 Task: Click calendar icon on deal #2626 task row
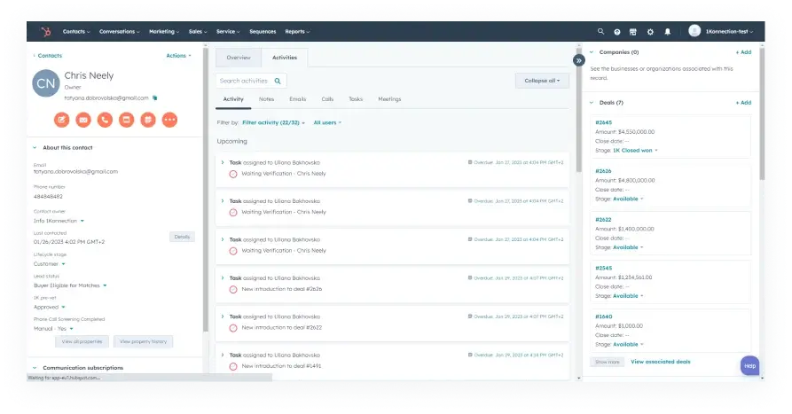coord(470,277)
